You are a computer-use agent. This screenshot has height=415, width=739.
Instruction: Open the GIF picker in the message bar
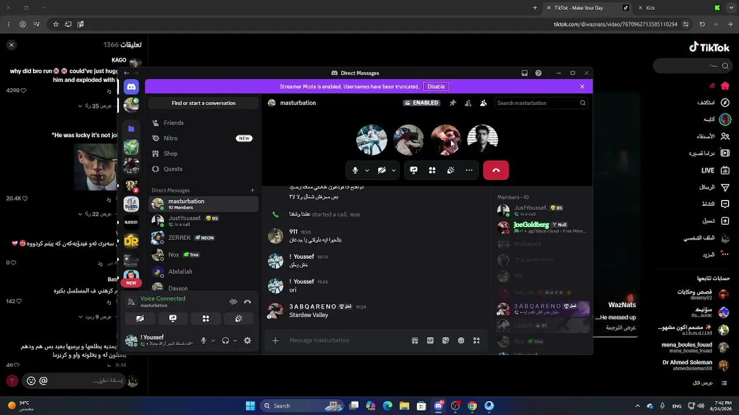430,341
